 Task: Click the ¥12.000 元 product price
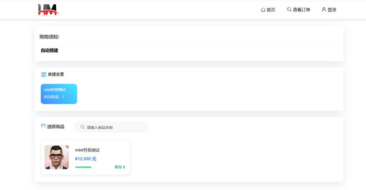click(86, 159)
